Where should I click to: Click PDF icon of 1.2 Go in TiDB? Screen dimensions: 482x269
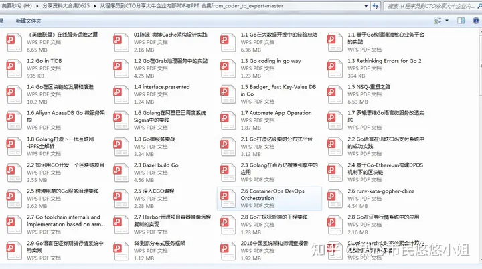click(x=14, y=68)
